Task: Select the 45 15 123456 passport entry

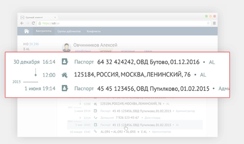Action: point(142,125)
